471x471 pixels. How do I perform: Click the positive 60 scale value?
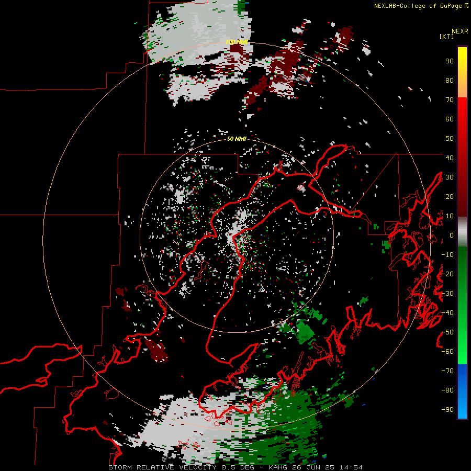450,119
